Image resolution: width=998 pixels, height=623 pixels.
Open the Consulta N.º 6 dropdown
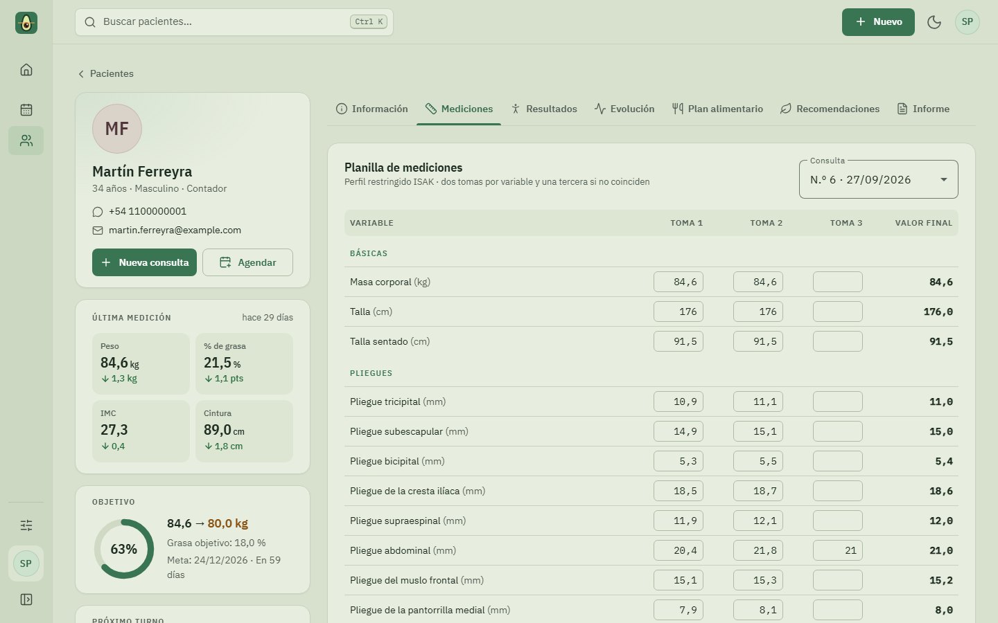click(879, 179)
